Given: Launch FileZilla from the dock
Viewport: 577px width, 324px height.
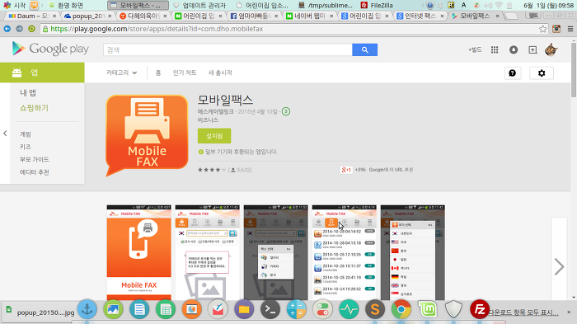Looking at the screenshot, I should [480, 309].
